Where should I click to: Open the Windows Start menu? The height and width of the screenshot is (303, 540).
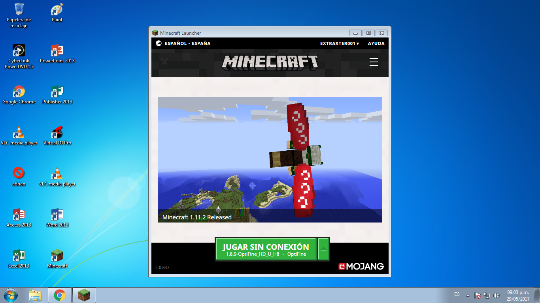click(10, 295)
